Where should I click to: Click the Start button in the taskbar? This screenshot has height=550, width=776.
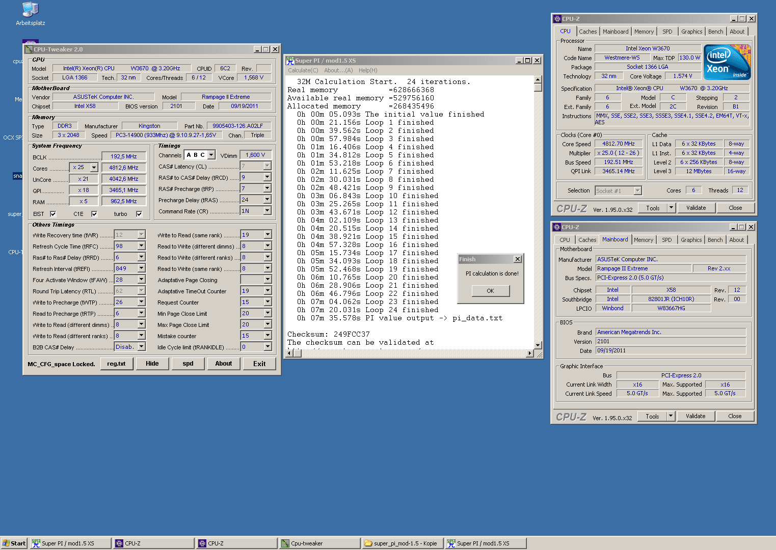point(14,543)
